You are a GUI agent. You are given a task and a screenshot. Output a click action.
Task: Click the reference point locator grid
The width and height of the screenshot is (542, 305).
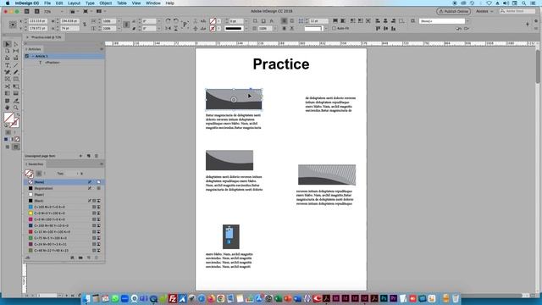13,25
